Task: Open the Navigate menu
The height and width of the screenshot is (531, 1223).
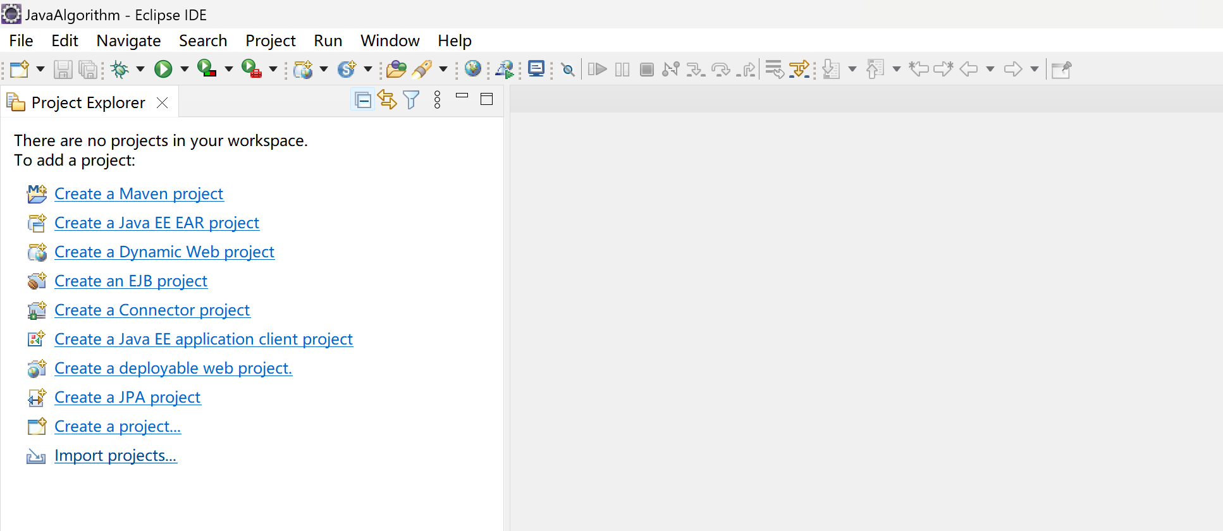Action: [128, 40]
